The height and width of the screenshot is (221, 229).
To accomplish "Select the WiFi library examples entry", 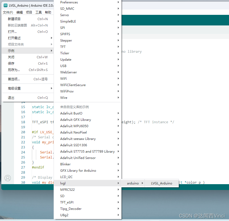I will (x=63, y=78).
